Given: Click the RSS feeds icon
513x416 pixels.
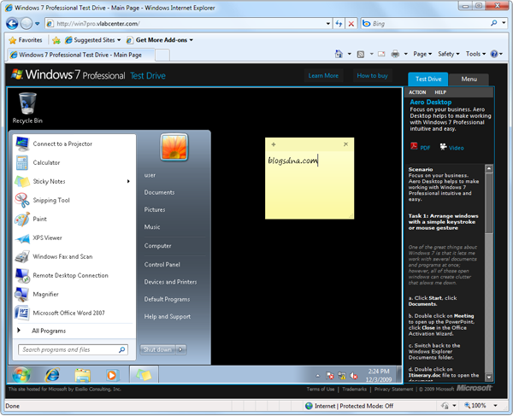Looking at the screenshot, I should (361, 55).
